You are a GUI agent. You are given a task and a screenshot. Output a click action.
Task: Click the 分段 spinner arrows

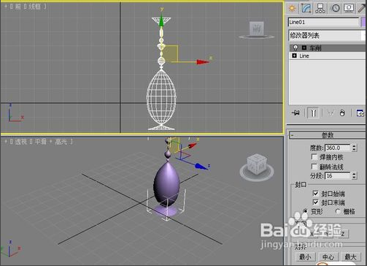(x=354, y=175)
